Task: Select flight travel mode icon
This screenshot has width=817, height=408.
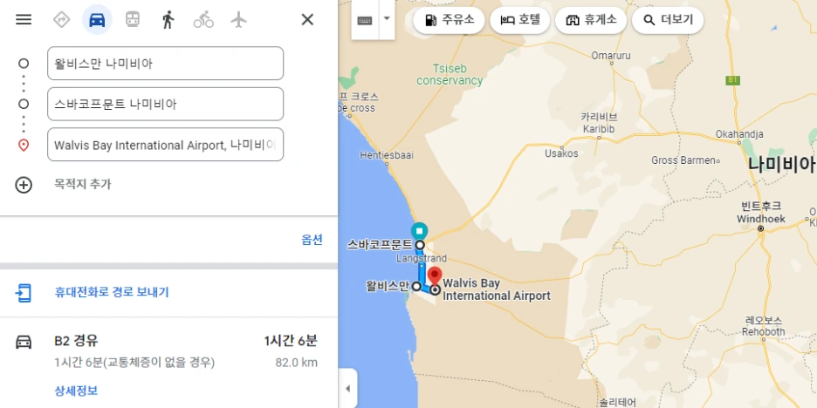Action: point(238,20)
